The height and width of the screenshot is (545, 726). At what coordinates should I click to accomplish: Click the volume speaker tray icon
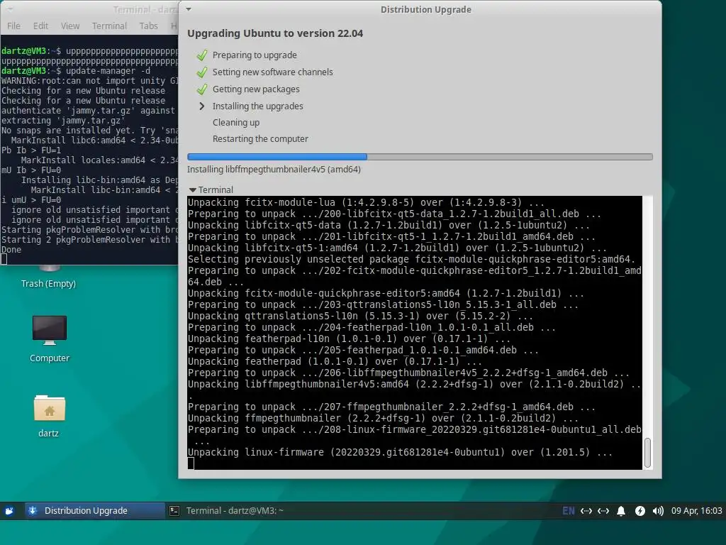(x=658, y=511)
